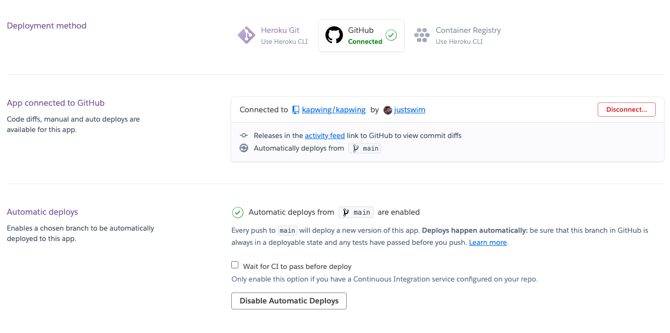This screenshot has width=670, height=333.
Task: Click the main branch label under Connected to
Action: 365,148
